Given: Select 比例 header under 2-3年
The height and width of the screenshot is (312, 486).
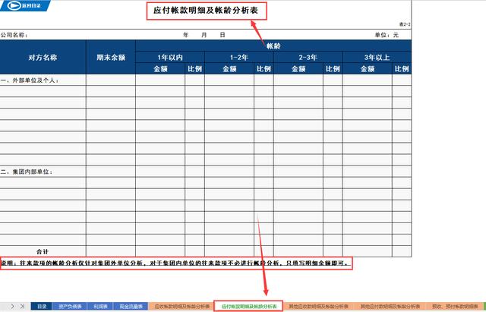Looking at the screenshot, I should tap(333, 69).
